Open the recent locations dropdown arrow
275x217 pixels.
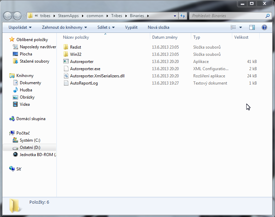[x=24, y=16]
